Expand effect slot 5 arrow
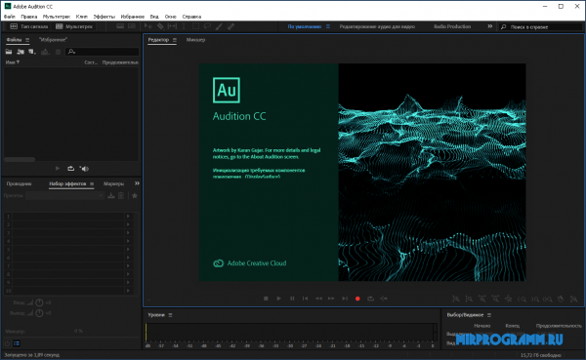The width and height of the screenshot is (586, 360). [x=128, y=249]
